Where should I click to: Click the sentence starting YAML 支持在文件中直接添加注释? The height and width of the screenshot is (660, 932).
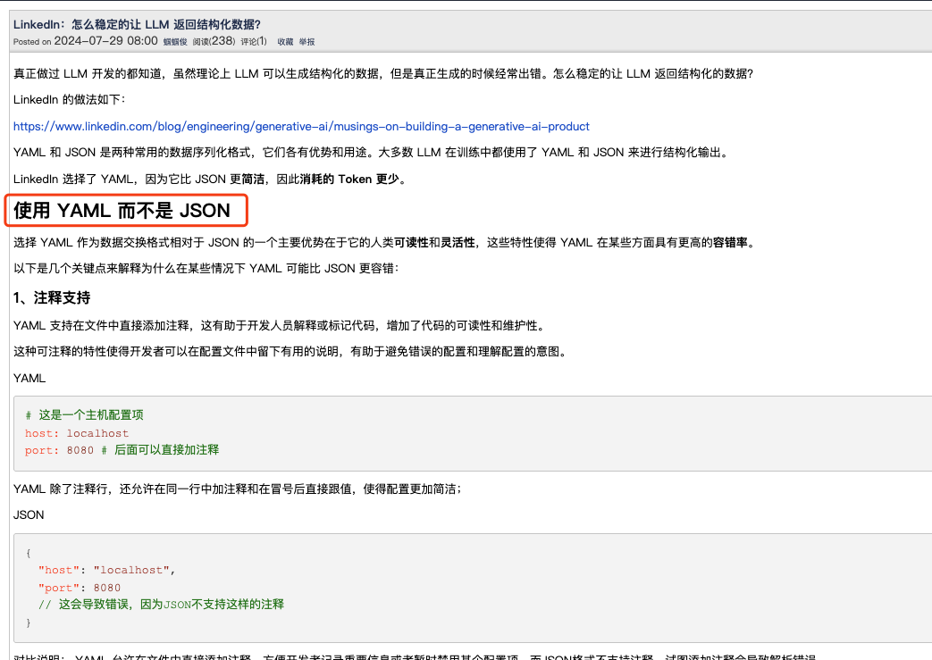(280, 326)
